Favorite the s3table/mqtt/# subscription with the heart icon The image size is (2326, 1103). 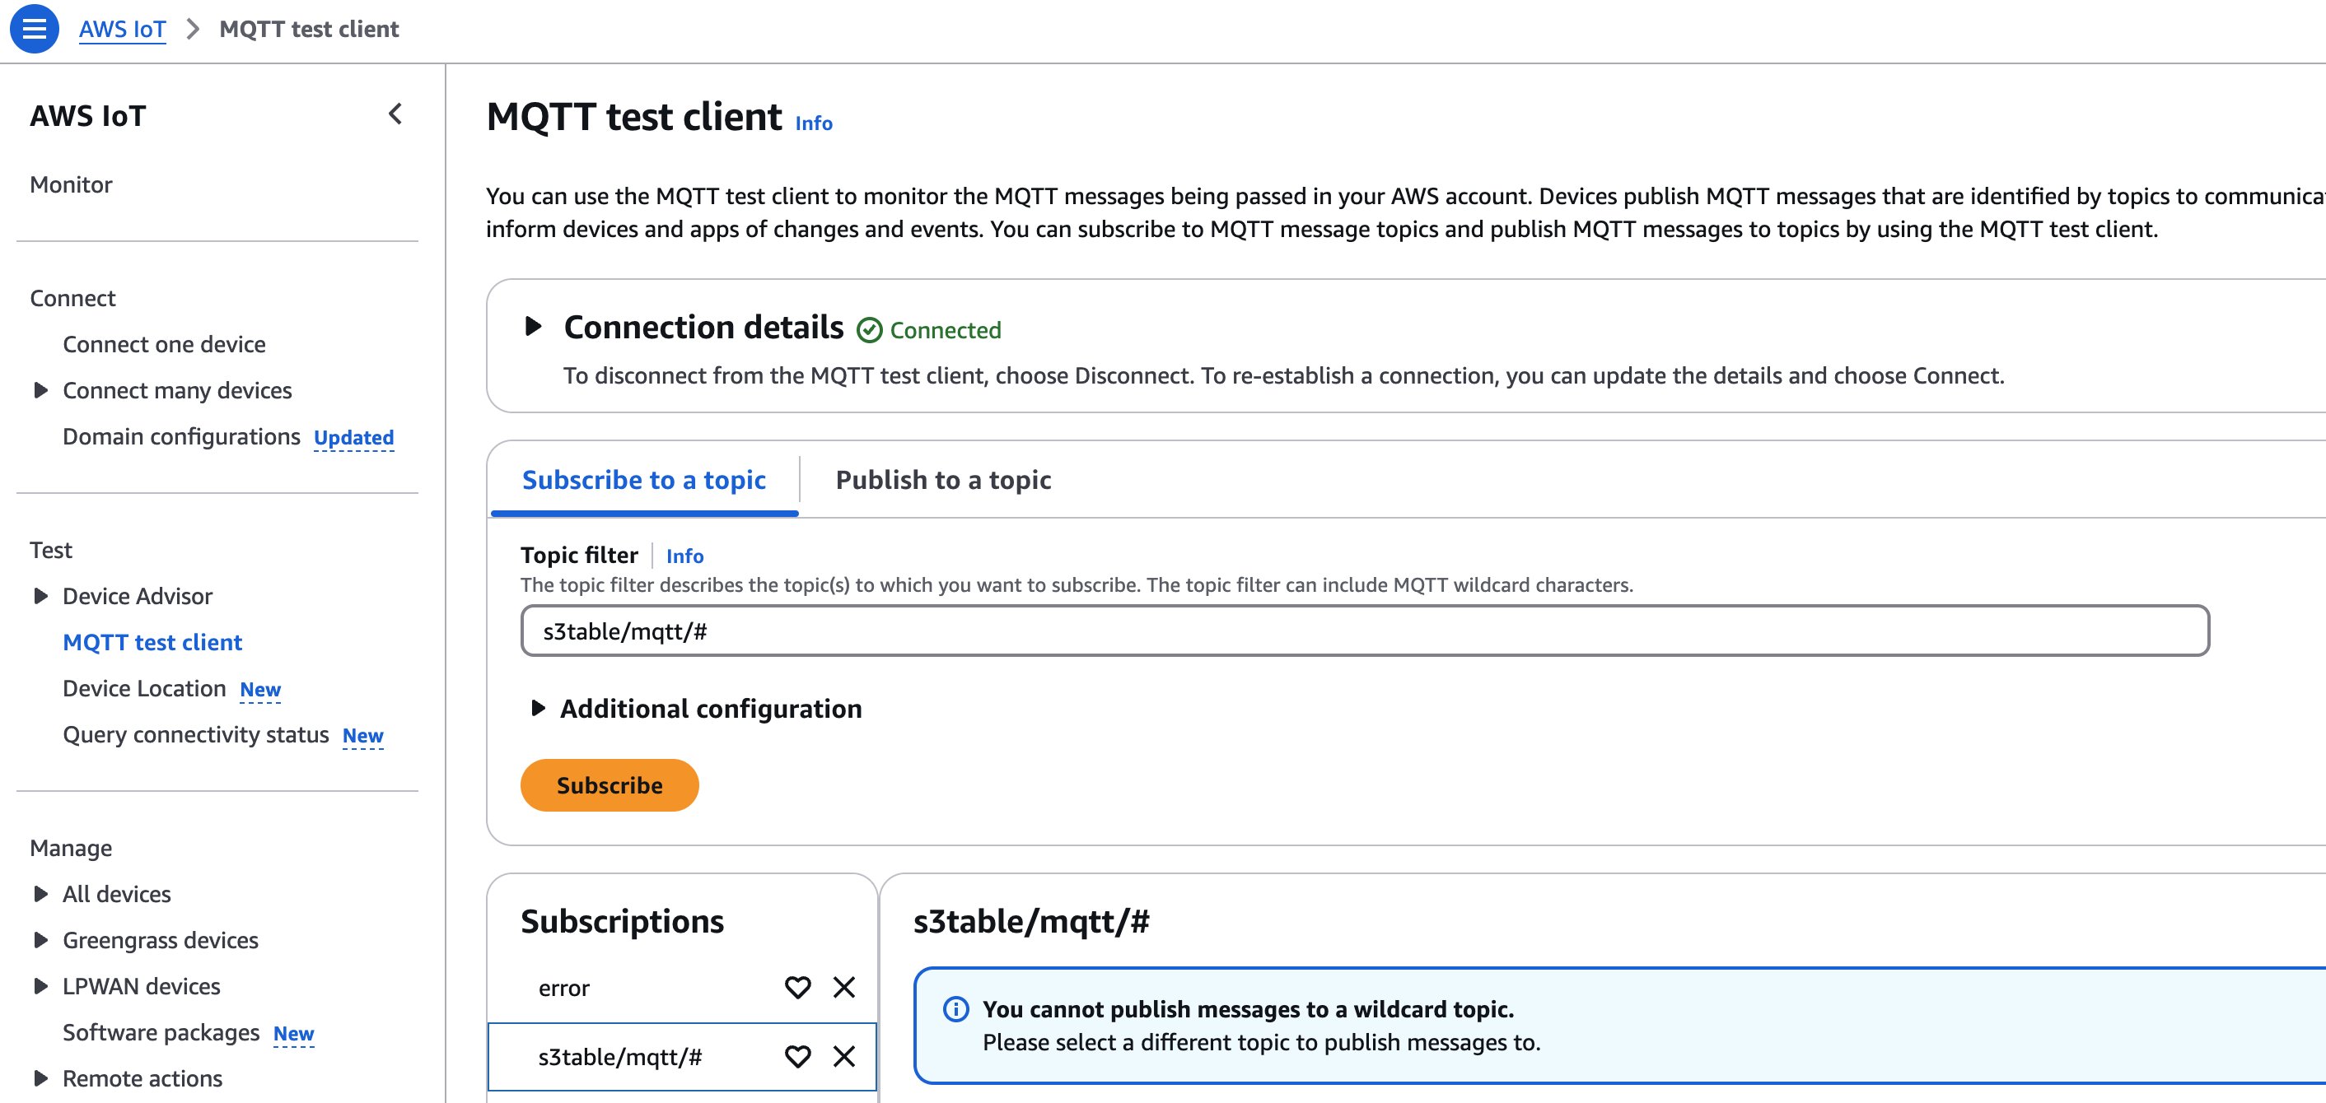tap(797, 1056)
